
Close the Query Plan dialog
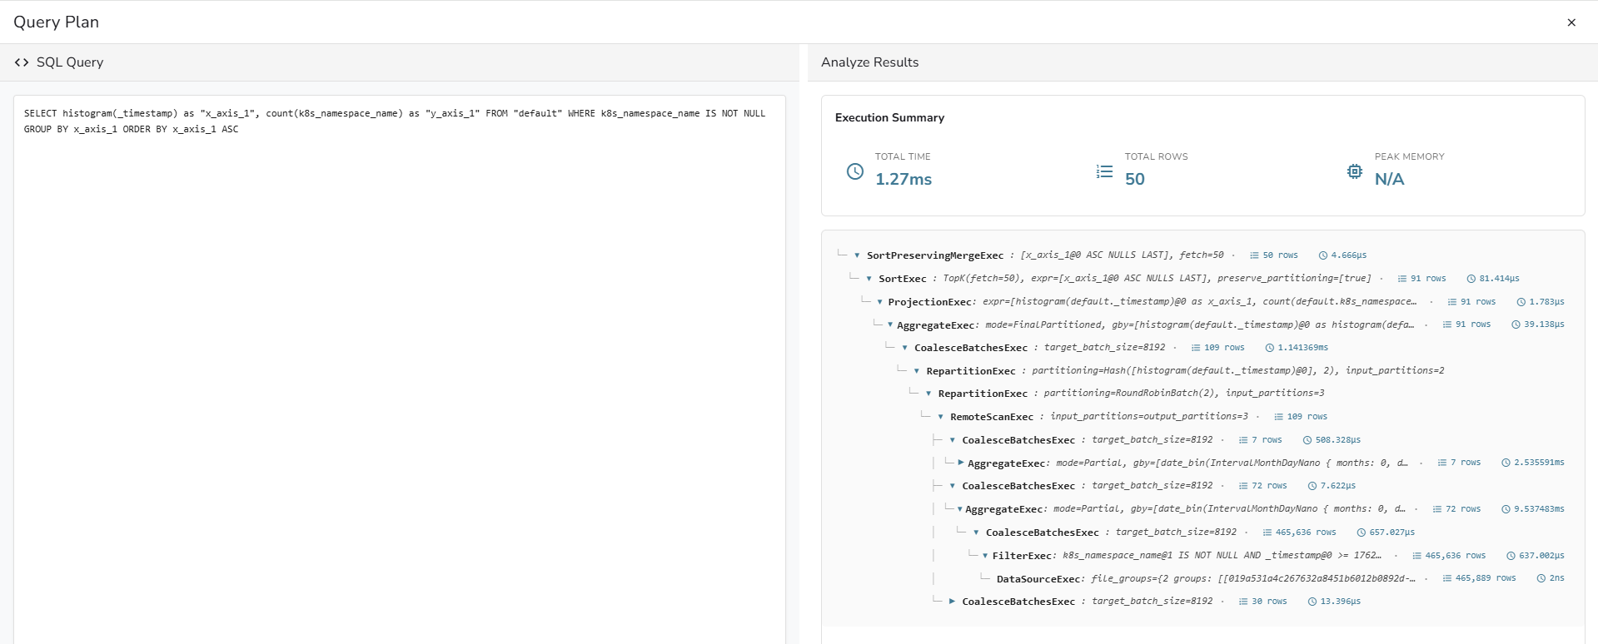pos(1571,22)
